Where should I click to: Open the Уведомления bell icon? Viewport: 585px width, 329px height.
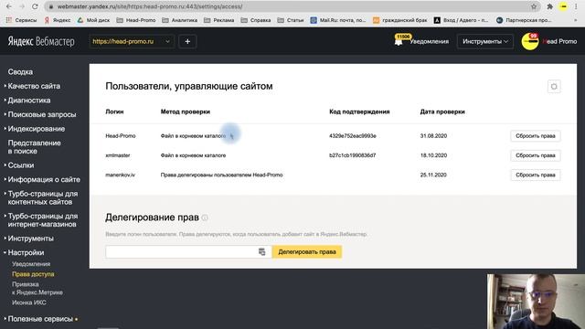pos(399,41)
